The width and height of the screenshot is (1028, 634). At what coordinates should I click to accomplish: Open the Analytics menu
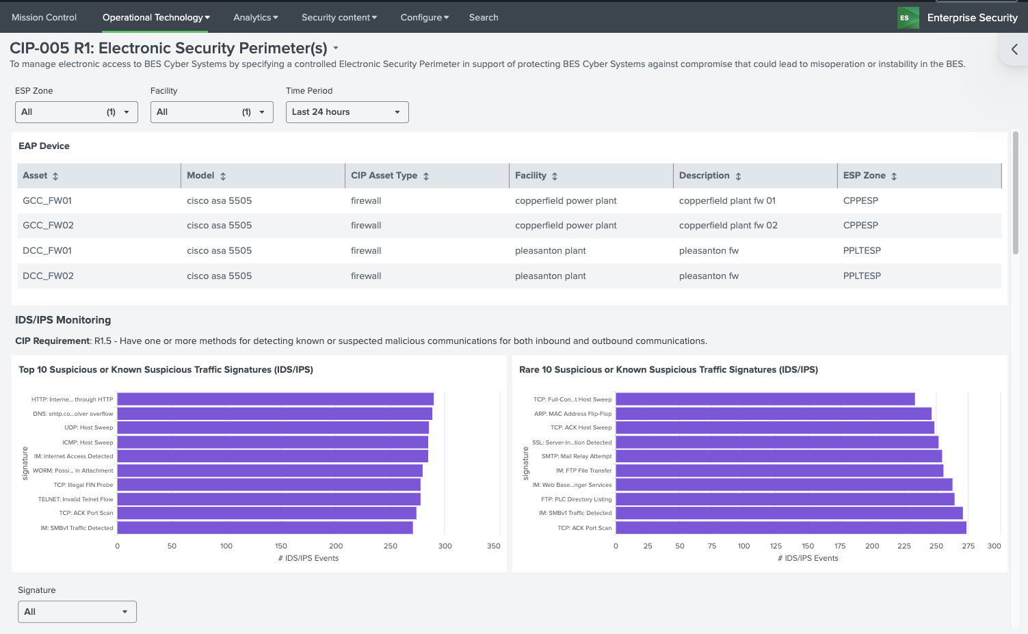[255, 17]
